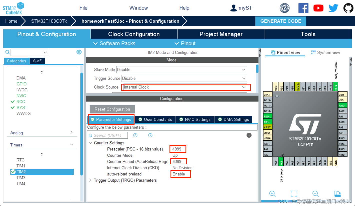The height and width of the screenshot is (206, 355).
Task: Select the A->Z sorting tab
Action: [37, 61]
